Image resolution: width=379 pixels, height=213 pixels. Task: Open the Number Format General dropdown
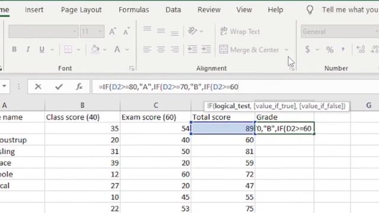(340, 31)
